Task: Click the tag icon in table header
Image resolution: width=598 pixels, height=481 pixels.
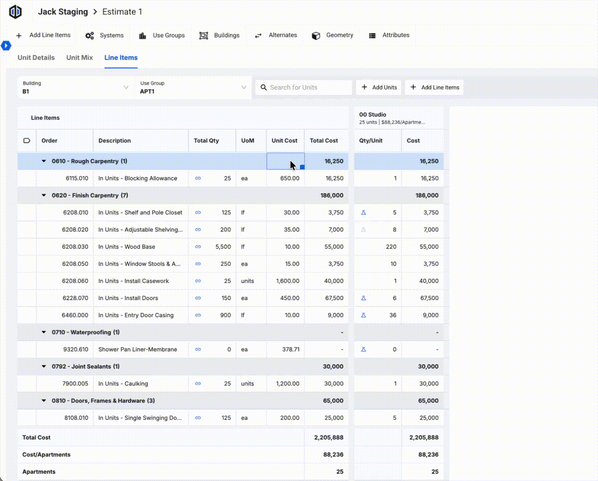Action: [27, 141]
